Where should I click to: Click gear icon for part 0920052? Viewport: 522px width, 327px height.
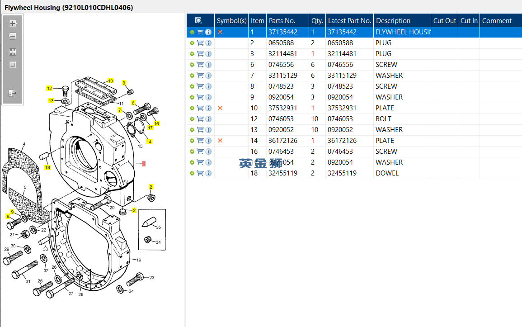(x=192, y=130)
